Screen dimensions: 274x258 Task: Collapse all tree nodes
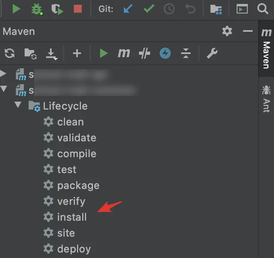coord(186,53)
